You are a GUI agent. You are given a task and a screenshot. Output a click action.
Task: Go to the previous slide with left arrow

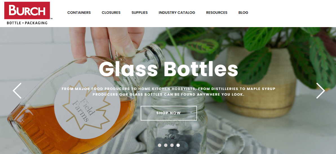[x=17, y=91]
